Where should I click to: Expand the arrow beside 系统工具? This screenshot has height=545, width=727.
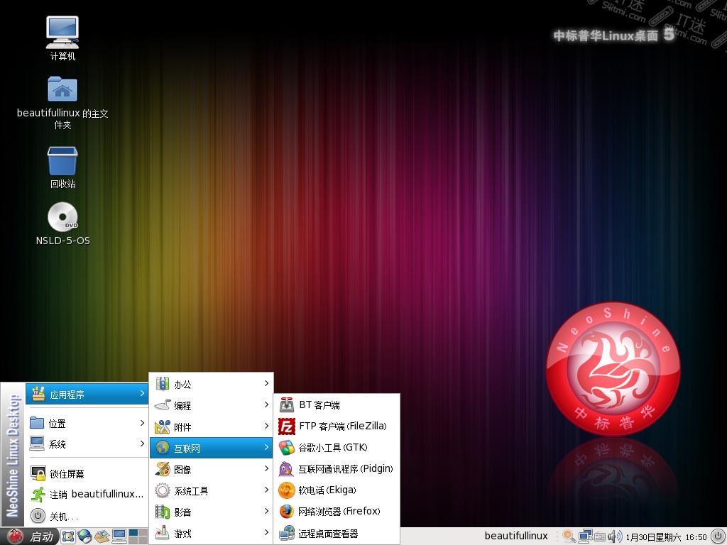[267, 490]
